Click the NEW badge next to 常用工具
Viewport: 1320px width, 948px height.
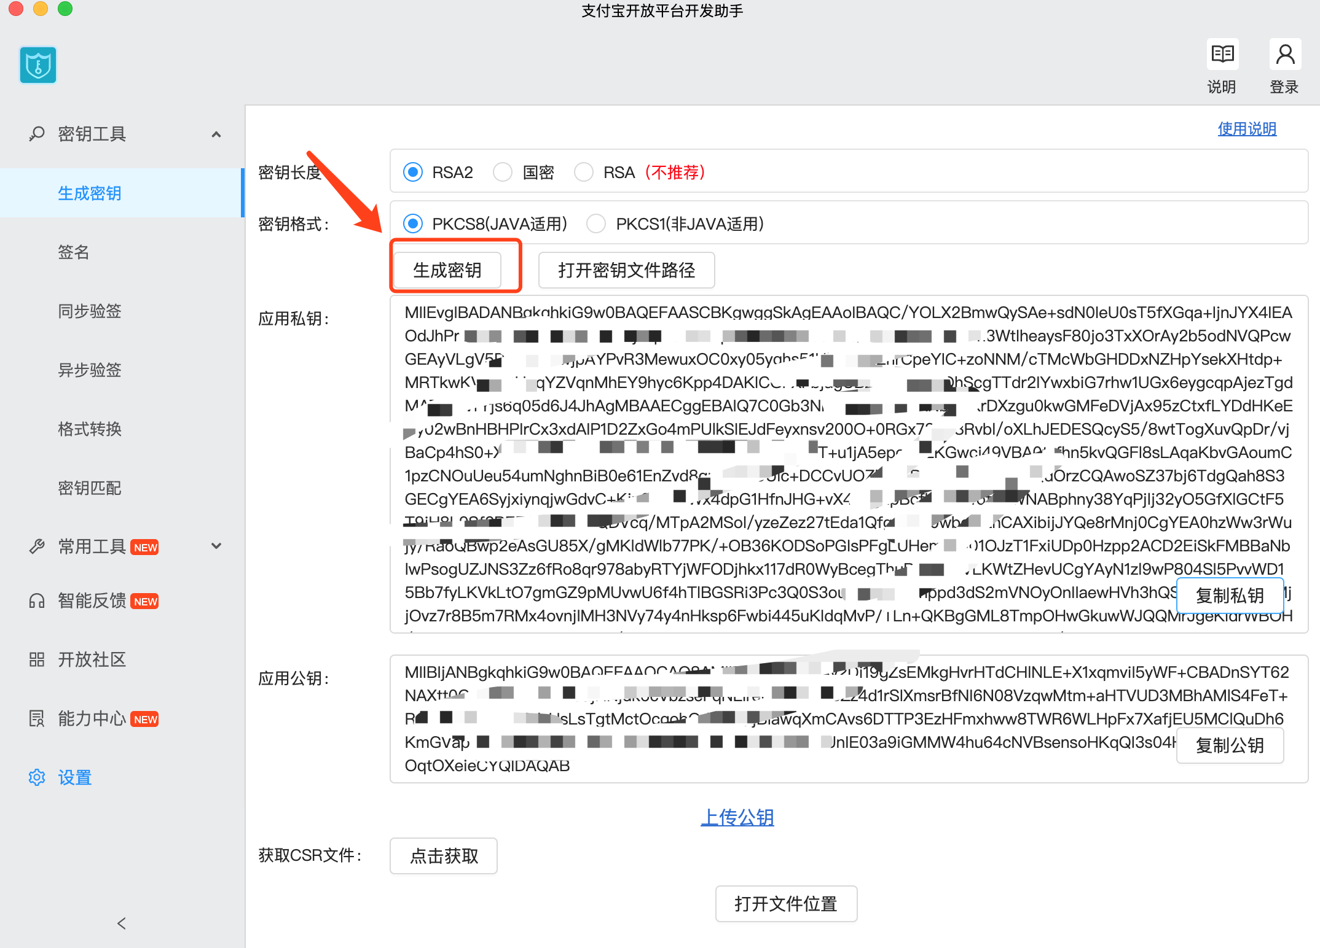(145, 547)
